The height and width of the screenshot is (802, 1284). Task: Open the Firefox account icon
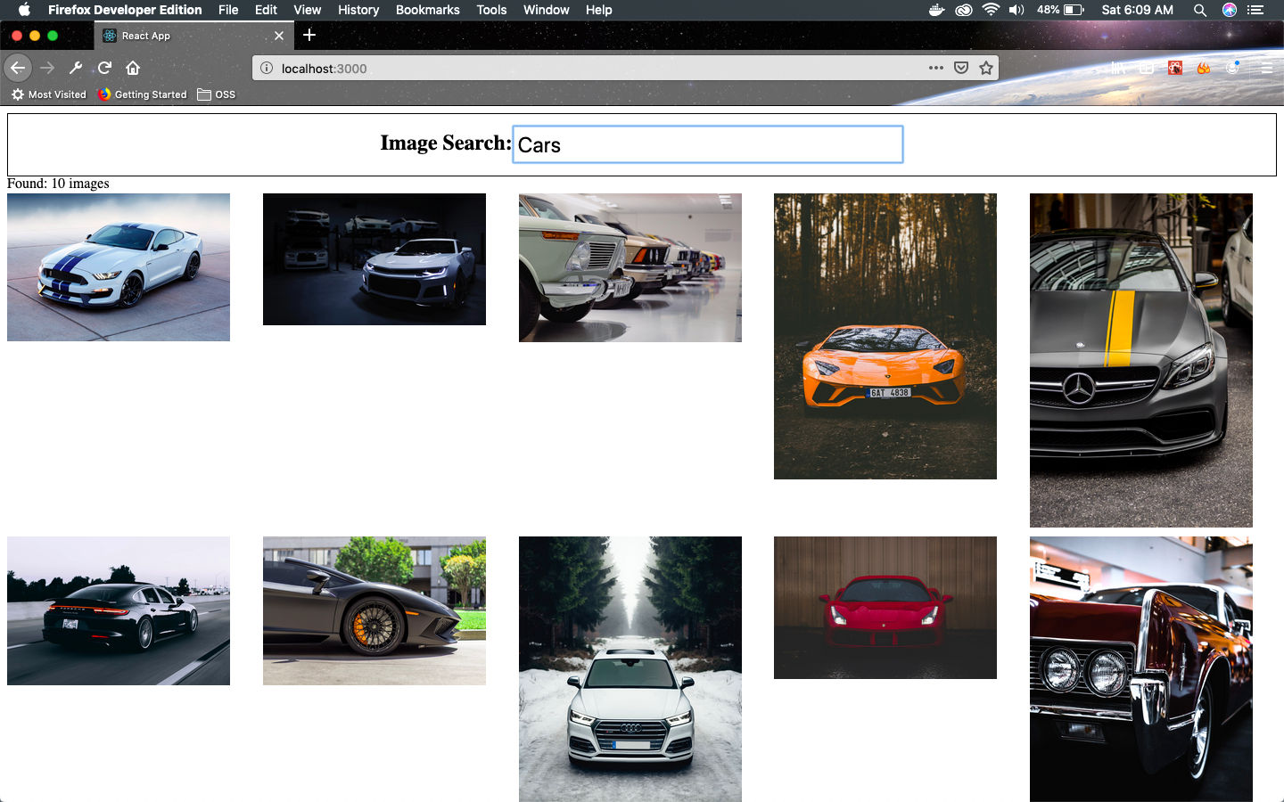1233,68
